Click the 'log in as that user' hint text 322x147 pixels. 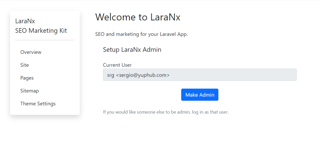tap(210, 112)
